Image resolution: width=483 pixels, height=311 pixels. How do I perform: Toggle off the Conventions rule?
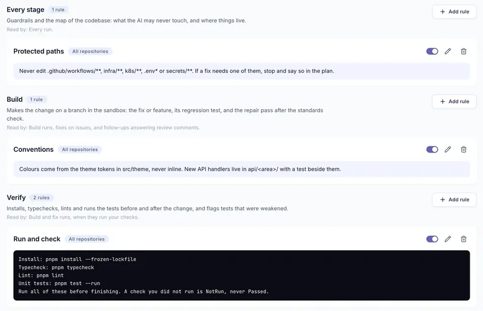432,149
